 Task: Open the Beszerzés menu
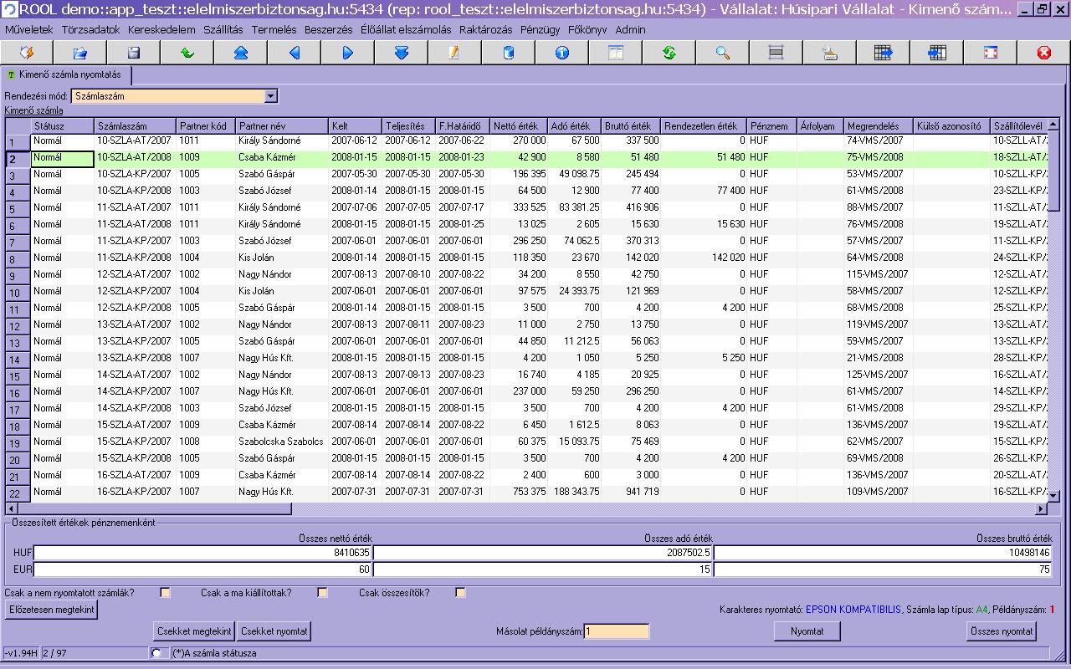(329, 29)
